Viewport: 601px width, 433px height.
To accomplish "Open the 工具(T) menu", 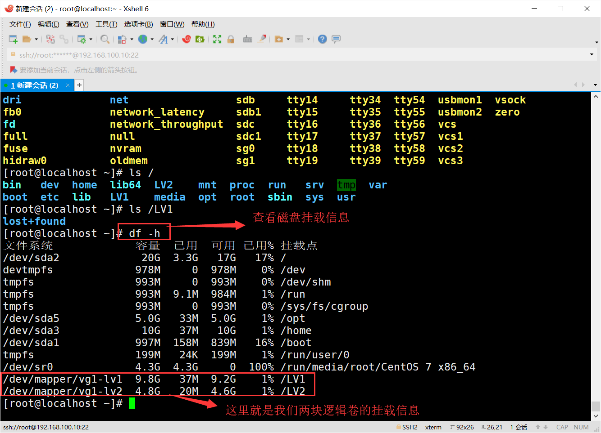I will click(106, 24).
